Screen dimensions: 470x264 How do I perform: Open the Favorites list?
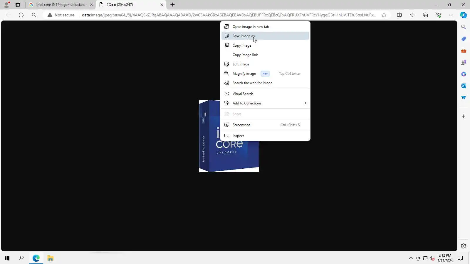click(412, 15)
